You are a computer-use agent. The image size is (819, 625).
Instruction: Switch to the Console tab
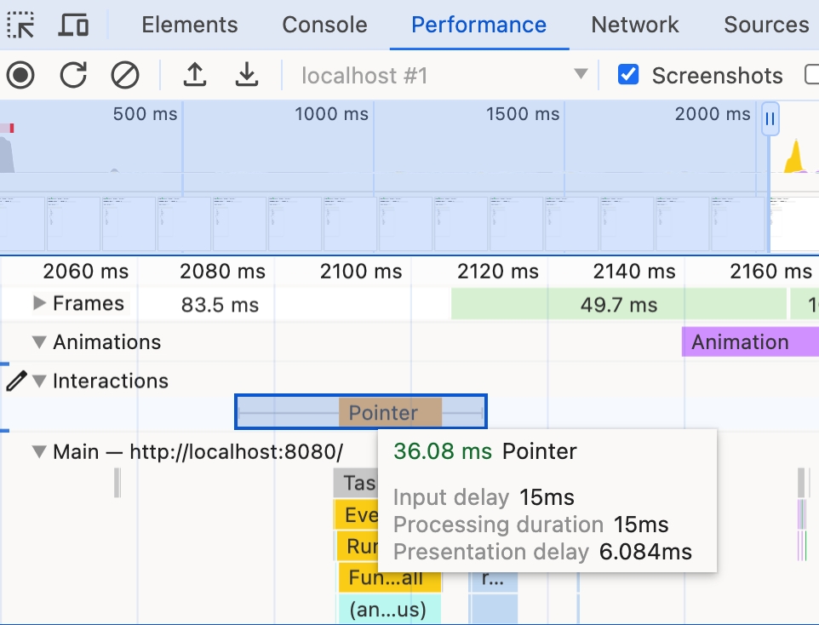[x=324, y=25]
